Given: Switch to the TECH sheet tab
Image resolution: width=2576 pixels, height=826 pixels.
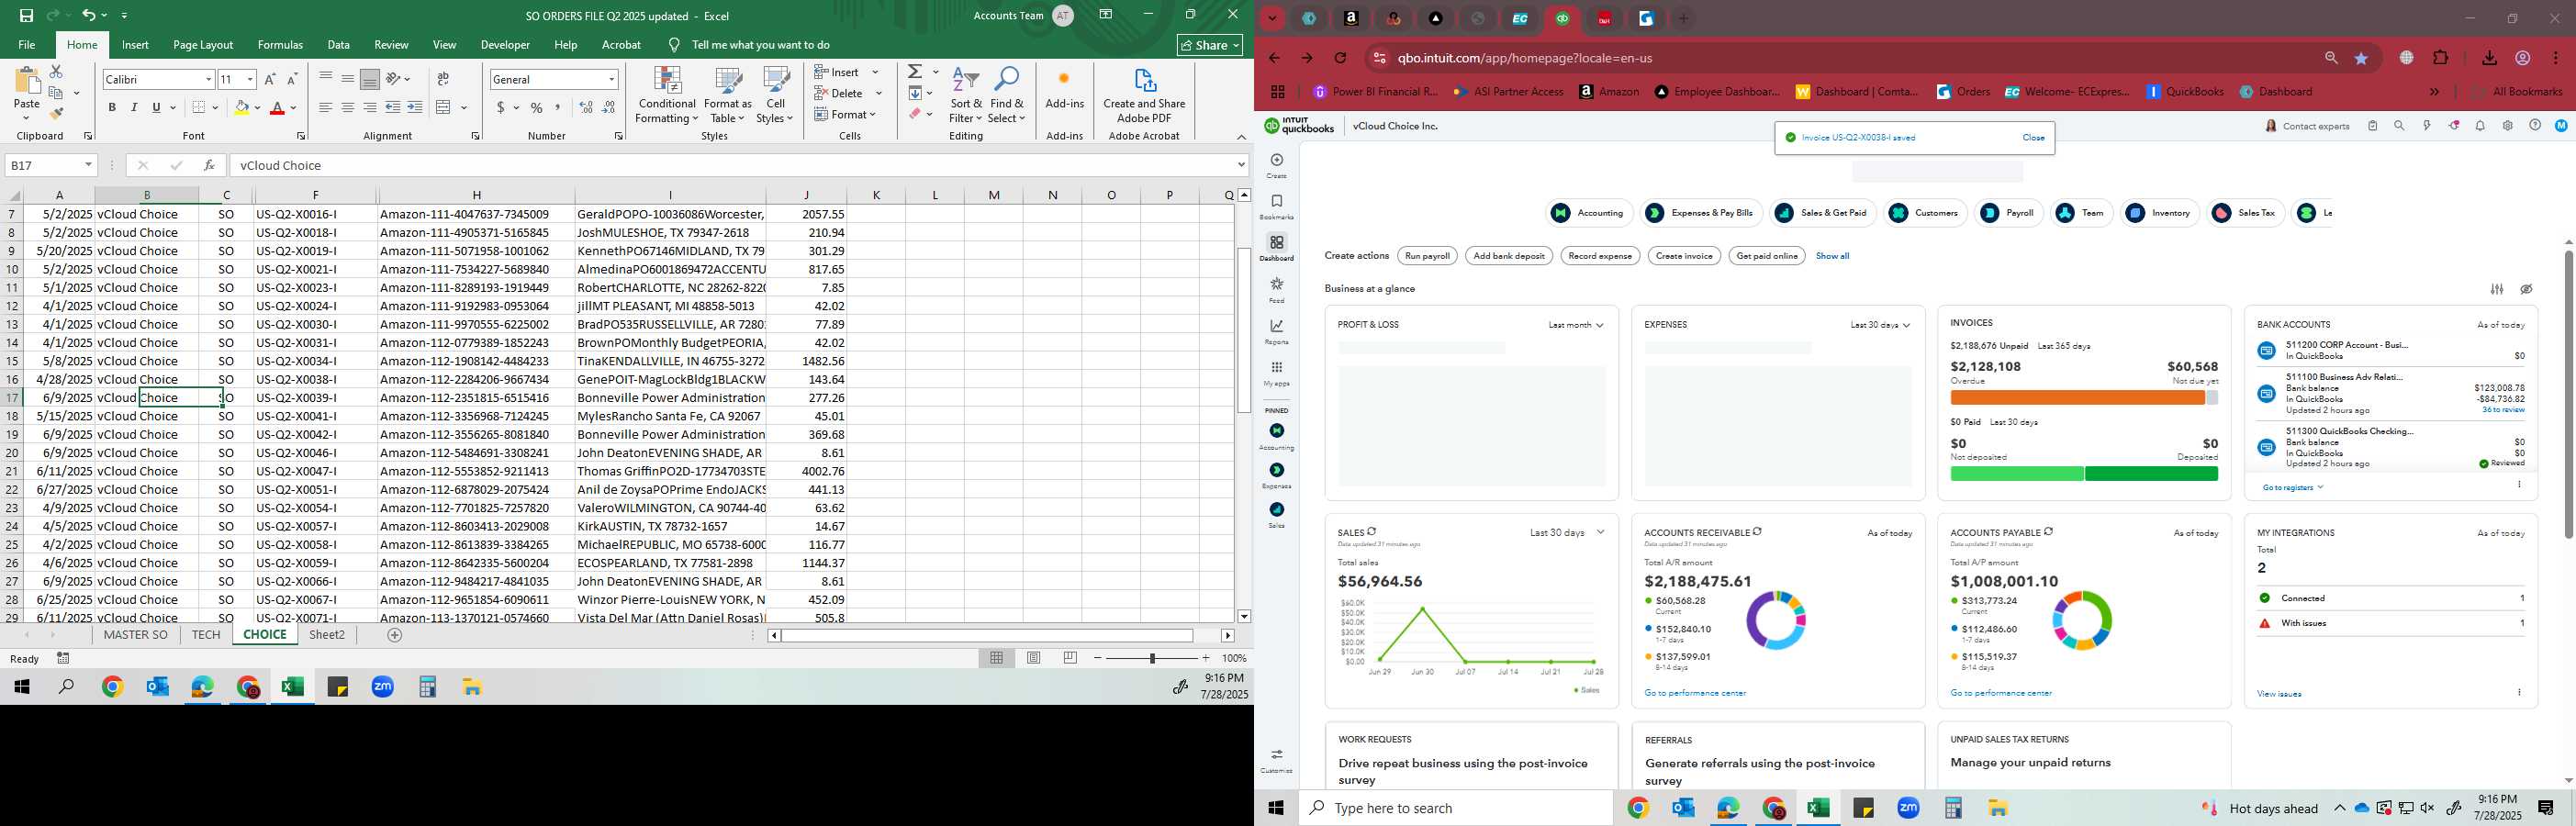Looking at the screenshot, I should pyautogui.click(x=206, y=635).
